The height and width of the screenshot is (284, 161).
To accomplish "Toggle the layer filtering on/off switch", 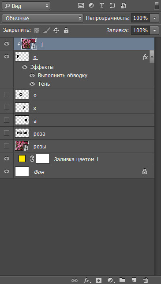I will click(157, 6).
